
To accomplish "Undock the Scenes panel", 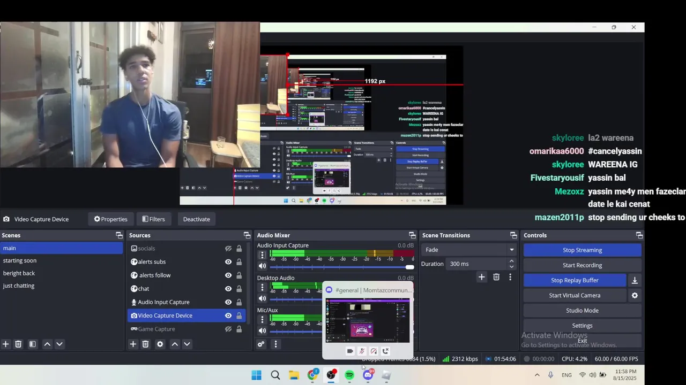I will [x=119, y=235].
